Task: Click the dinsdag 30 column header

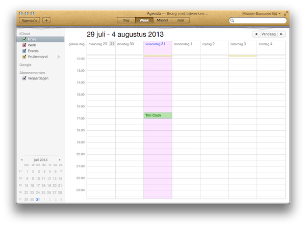Action: click(x=125, y=44)
